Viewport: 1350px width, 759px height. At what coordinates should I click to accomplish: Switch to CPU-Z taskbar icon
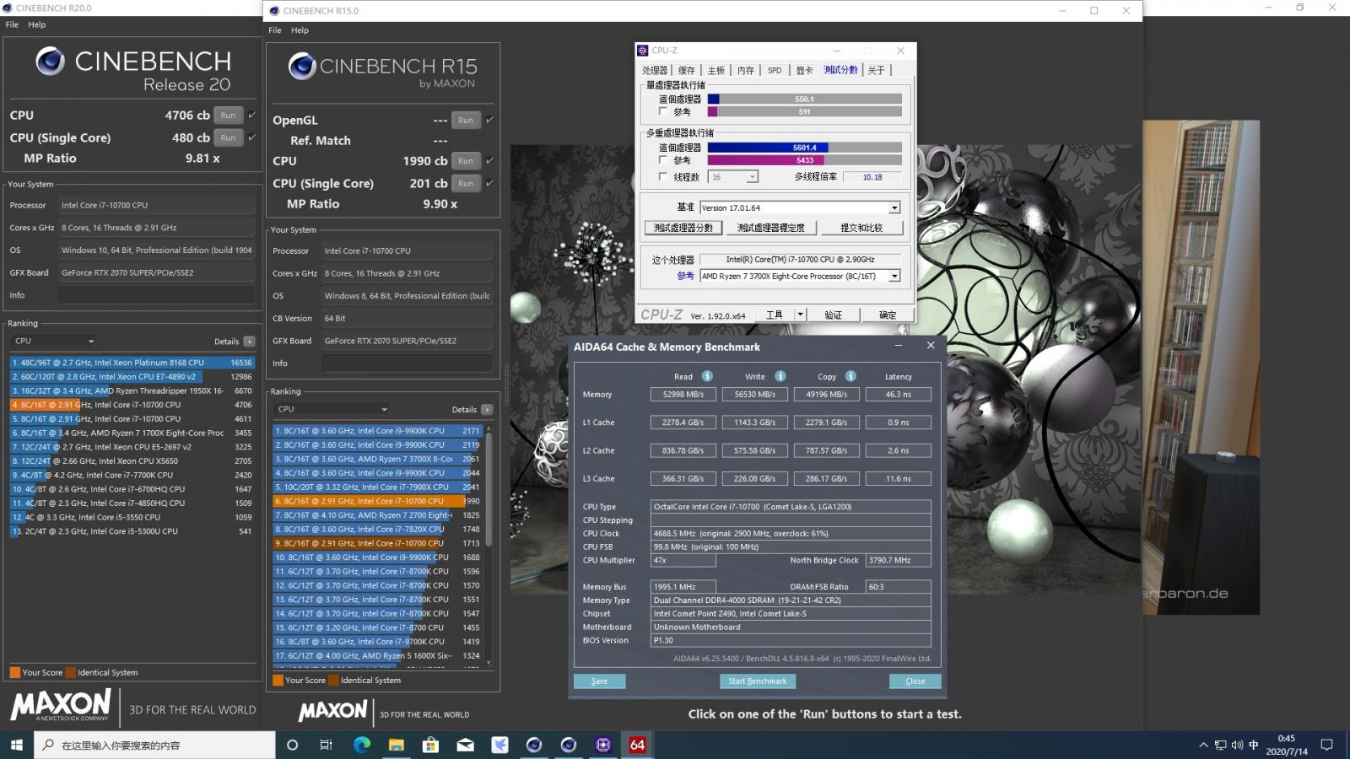click(x=603, y=745)
